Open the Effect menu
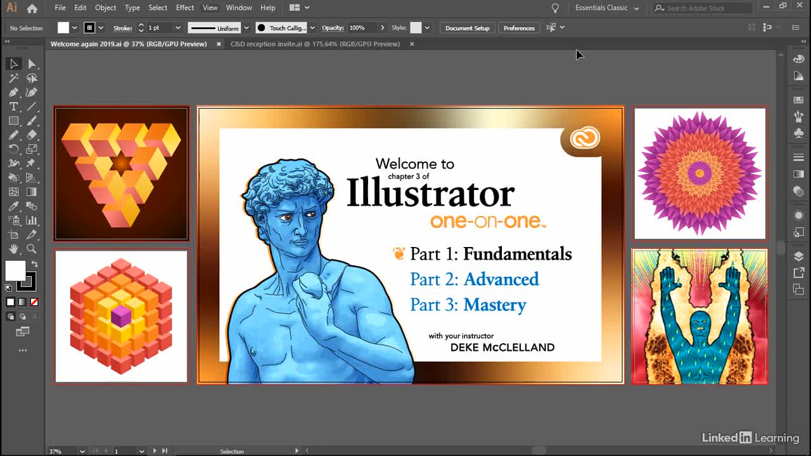Screen dimensions: 811x456 pyautogui.click(x=185, y=8)
